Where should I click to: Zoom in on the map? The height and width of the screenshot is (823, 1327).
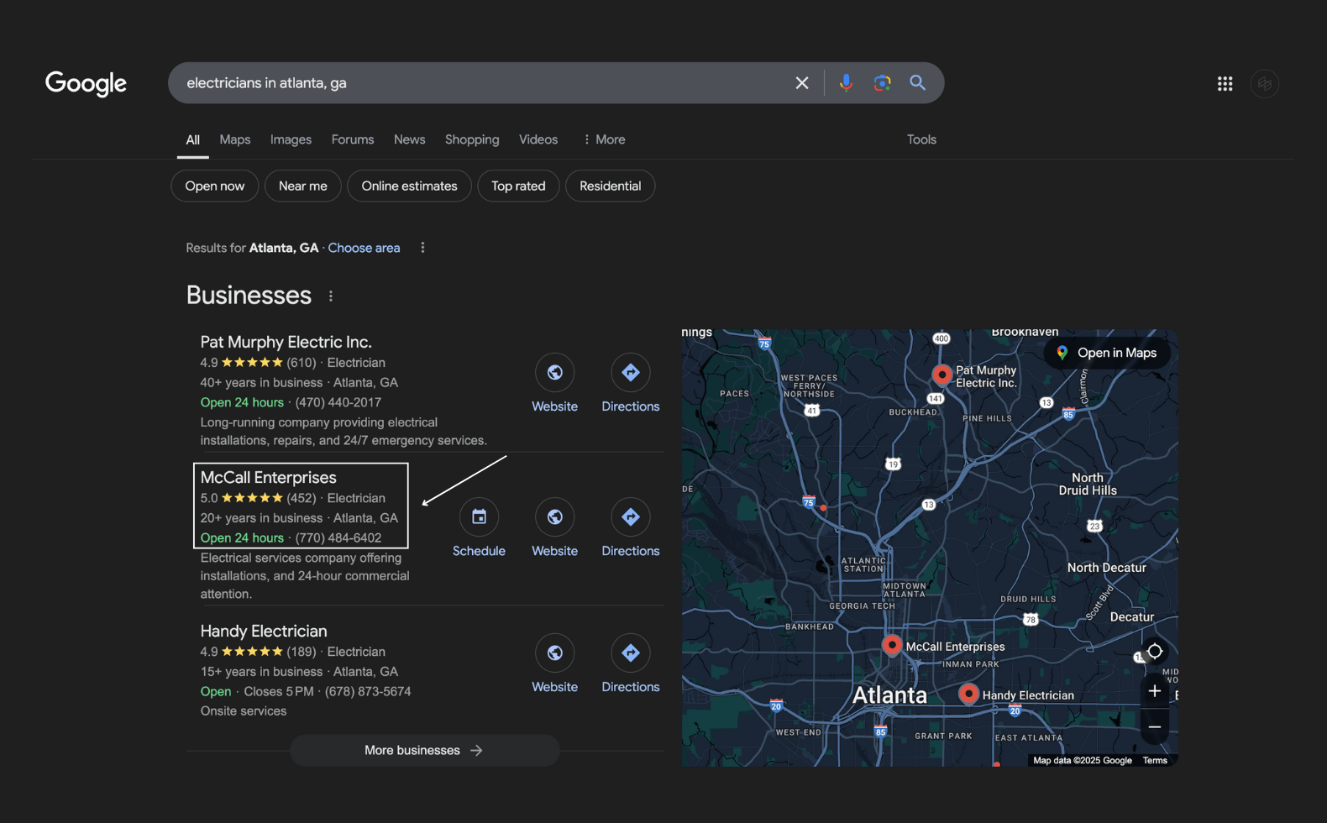[1155, 691]
